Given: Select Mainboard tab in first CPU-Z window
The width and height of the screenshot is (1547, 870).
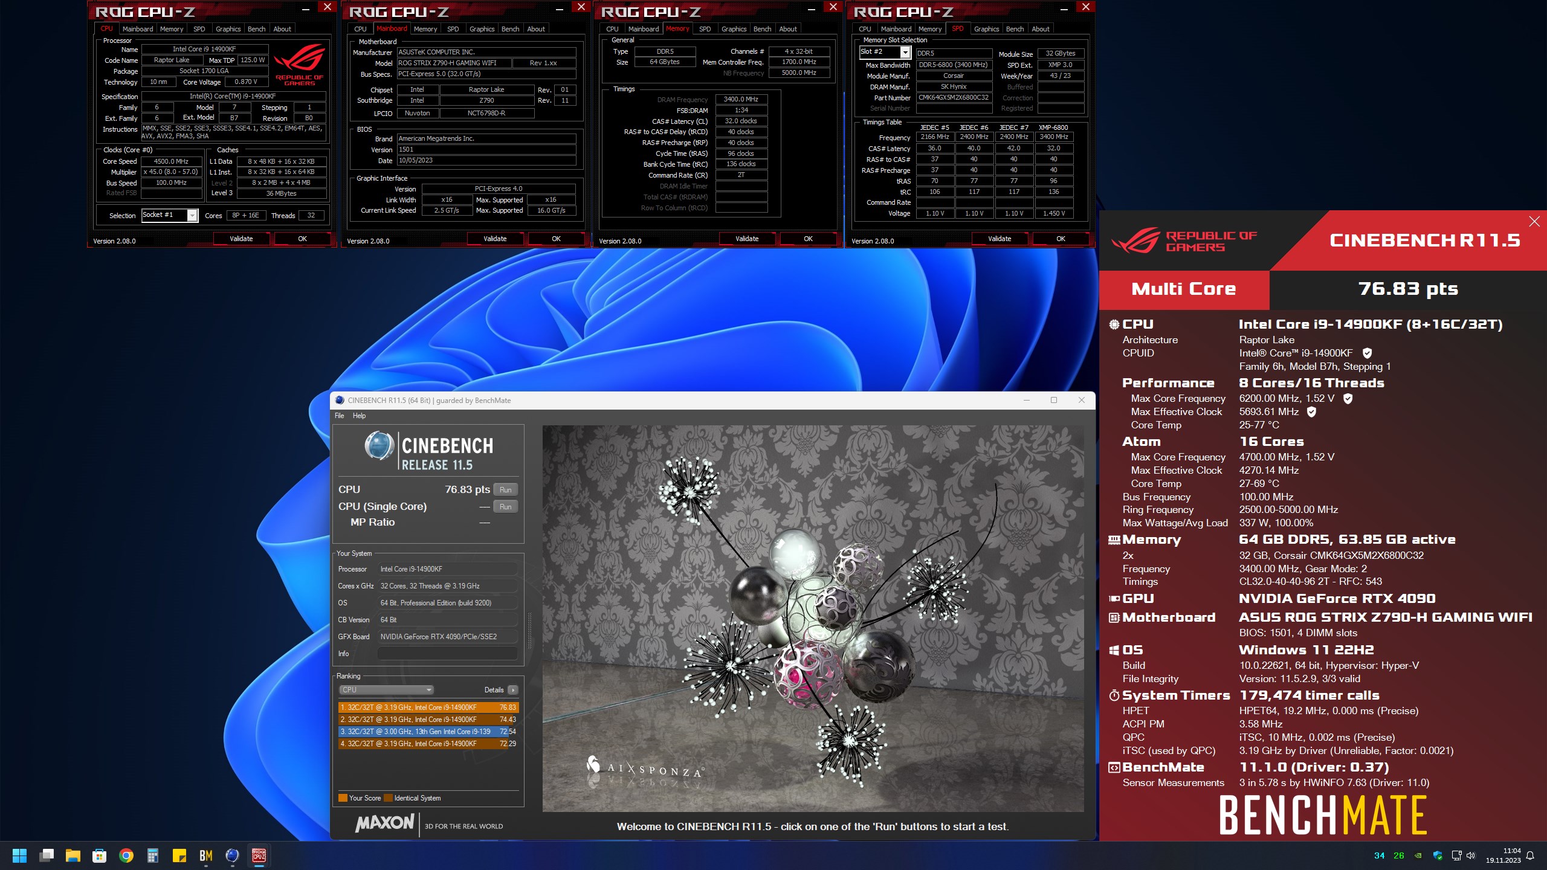Looking at the screenshot, I should pos(138,29).
